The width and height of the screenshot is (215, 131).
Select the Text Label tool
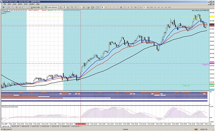[132, 7]
